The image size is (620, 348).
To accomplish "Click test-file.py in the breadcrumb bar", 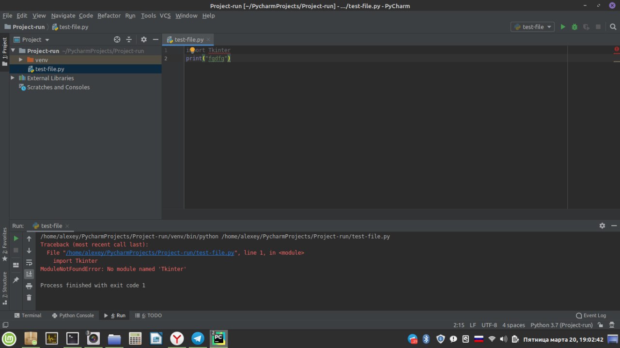I will 70,27.
